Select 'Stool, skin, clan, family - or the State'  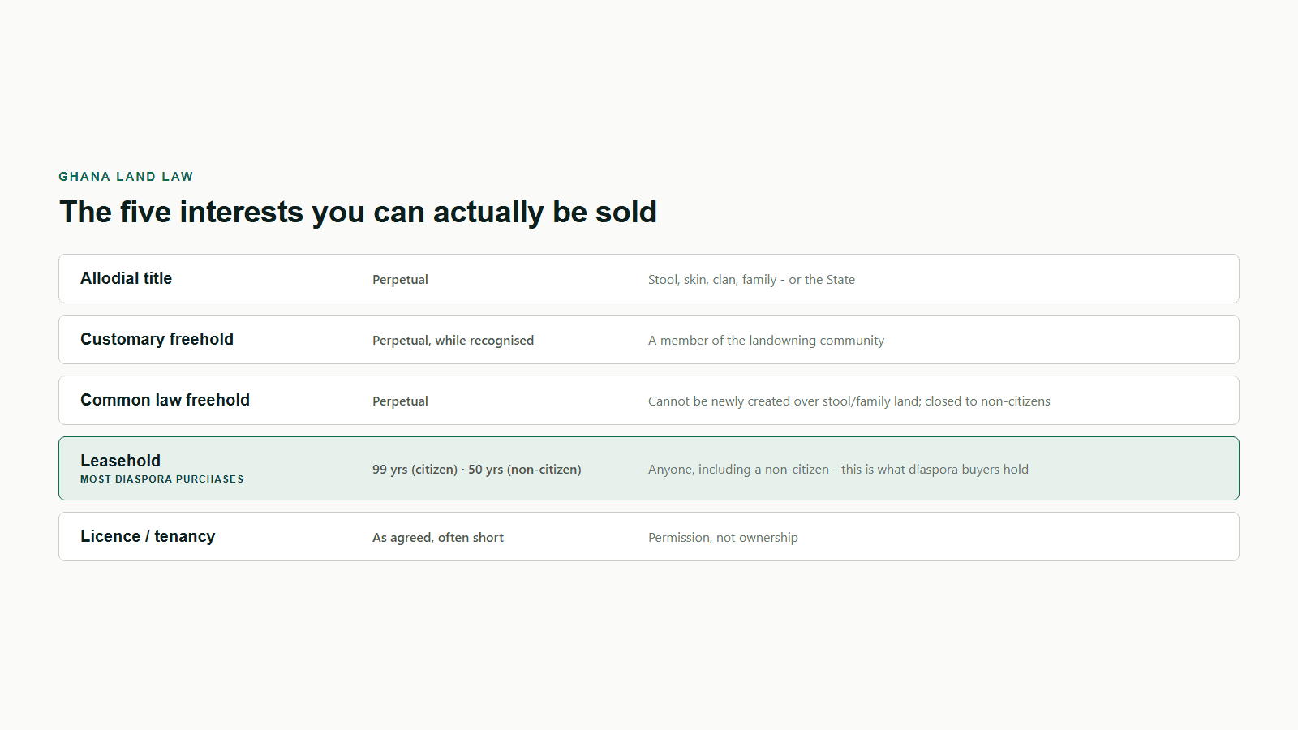[x=751, y=280]
